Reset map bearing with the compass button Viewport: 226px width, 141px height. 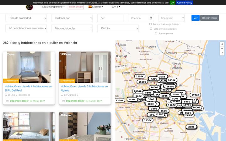click(x=222, y=53)
